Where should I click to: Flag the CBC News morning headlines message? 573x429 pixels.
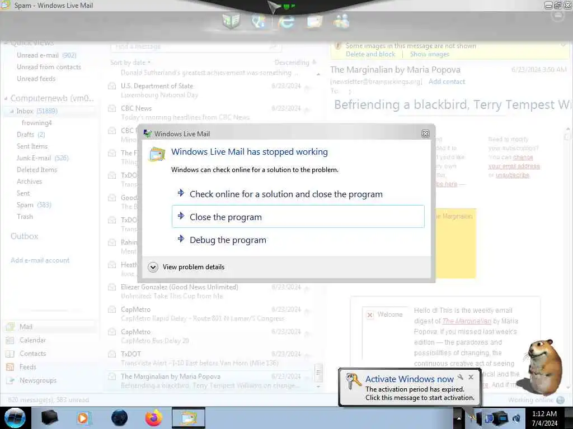point(307,109)
